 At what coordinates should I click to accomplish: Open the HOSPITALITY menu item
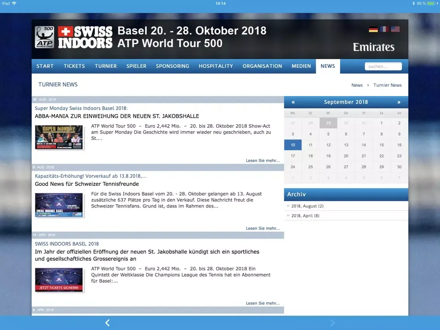click(216, 66)
